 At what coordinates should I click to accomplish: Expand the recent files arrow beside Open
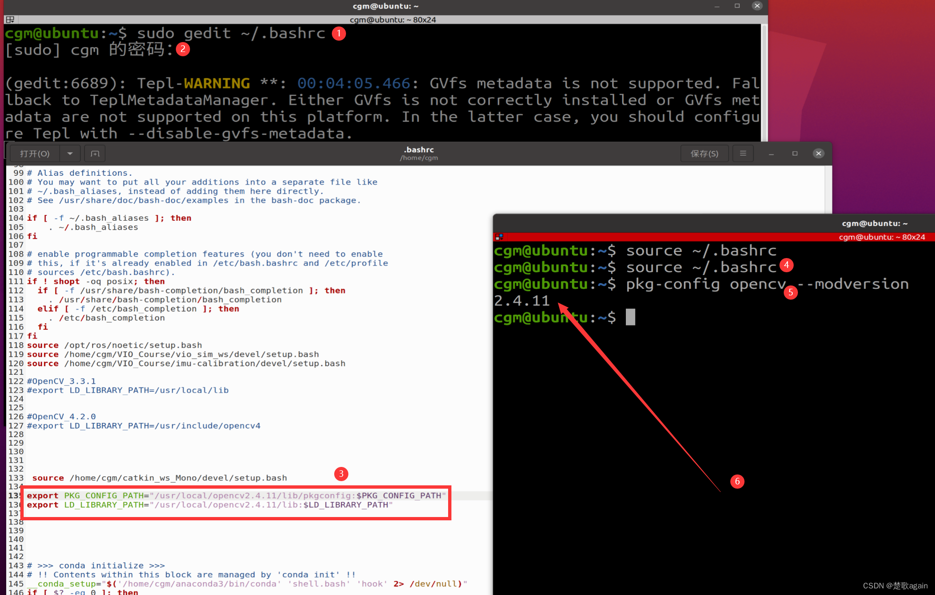70,154
